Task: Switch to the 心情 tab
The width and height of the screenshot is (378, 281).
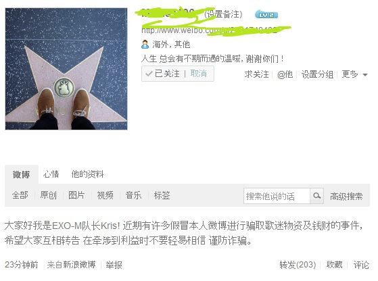Action: [x=51, y=174]
